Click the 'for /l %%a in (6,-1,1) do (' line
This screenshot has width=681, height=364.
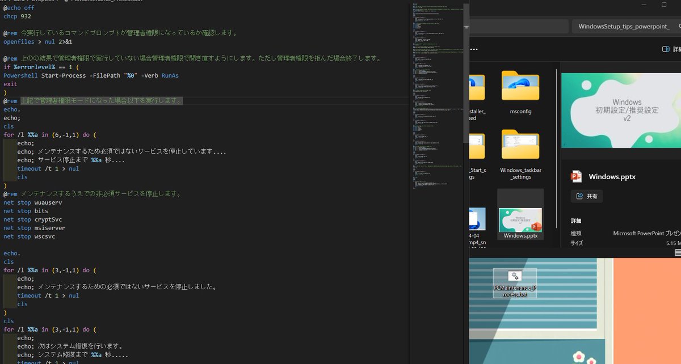[x=50, y=135]
